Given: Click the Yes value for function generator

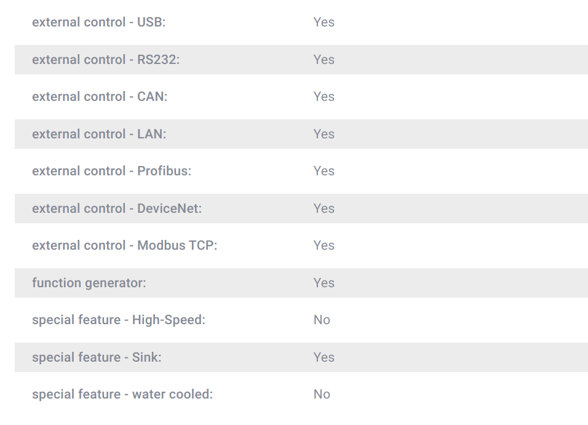Looking at the screenshot, I should point(324,283).
